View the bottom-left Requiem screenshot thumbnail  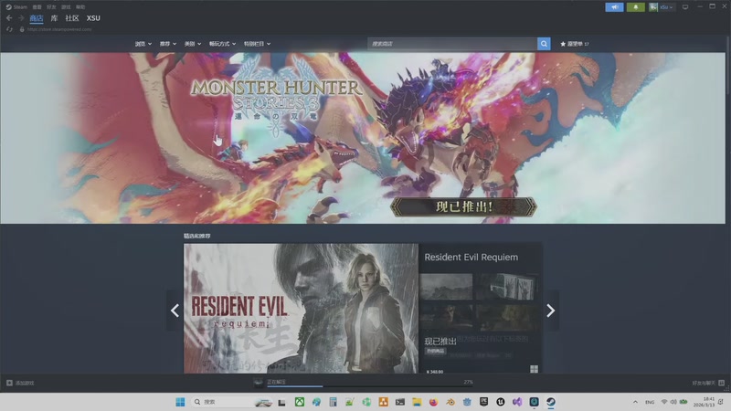pyautogui.click(x=446, y=317)
